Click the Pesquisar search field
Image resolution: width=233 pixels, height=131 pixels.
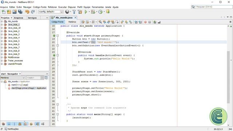[x=212, y=7]
